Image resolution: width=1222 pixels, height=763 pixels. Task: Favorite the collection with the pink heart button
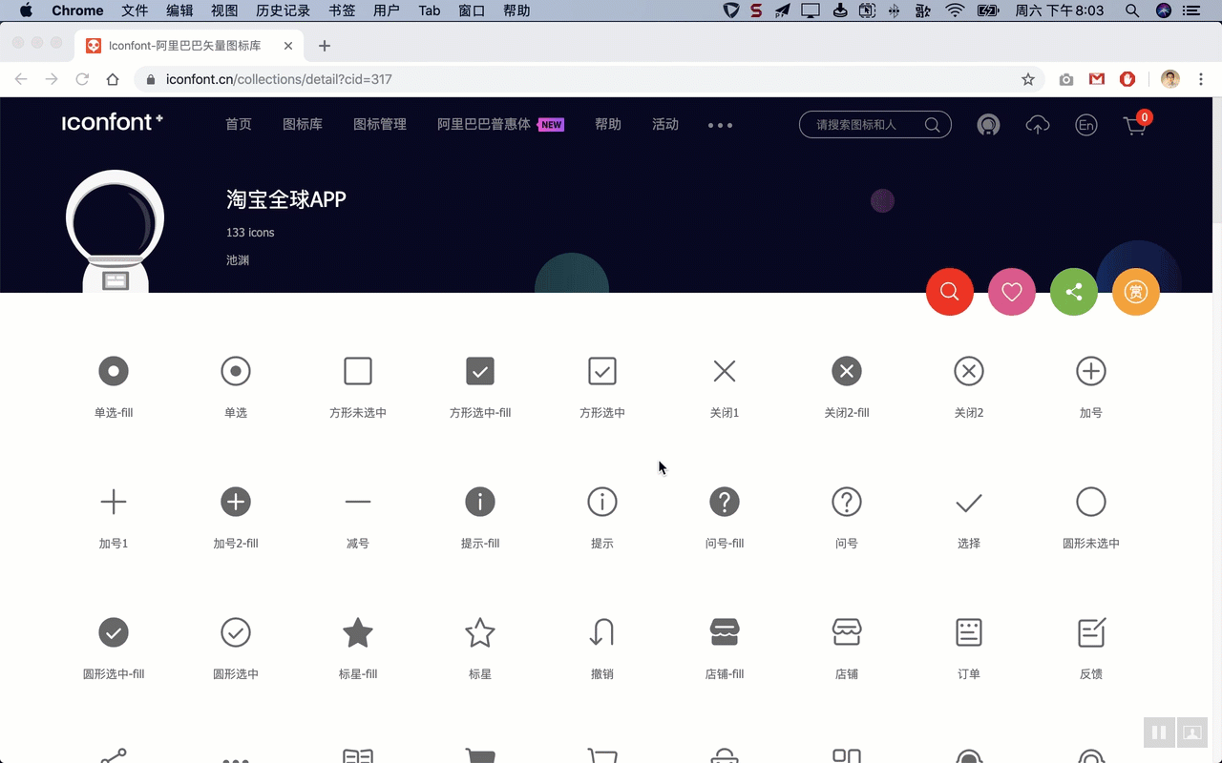coord(1012,292)
